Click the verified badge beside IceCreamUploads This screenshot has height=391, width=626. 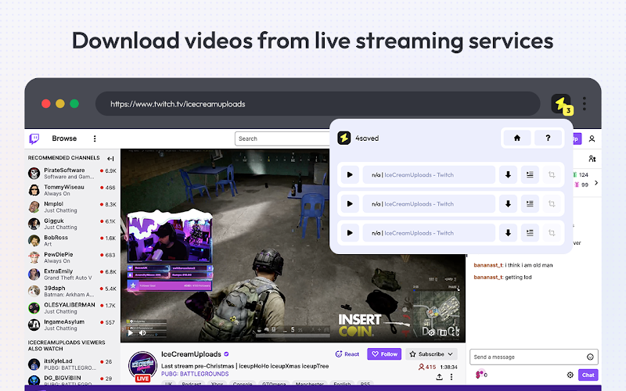pyautogui.click(x=226, y=354)
